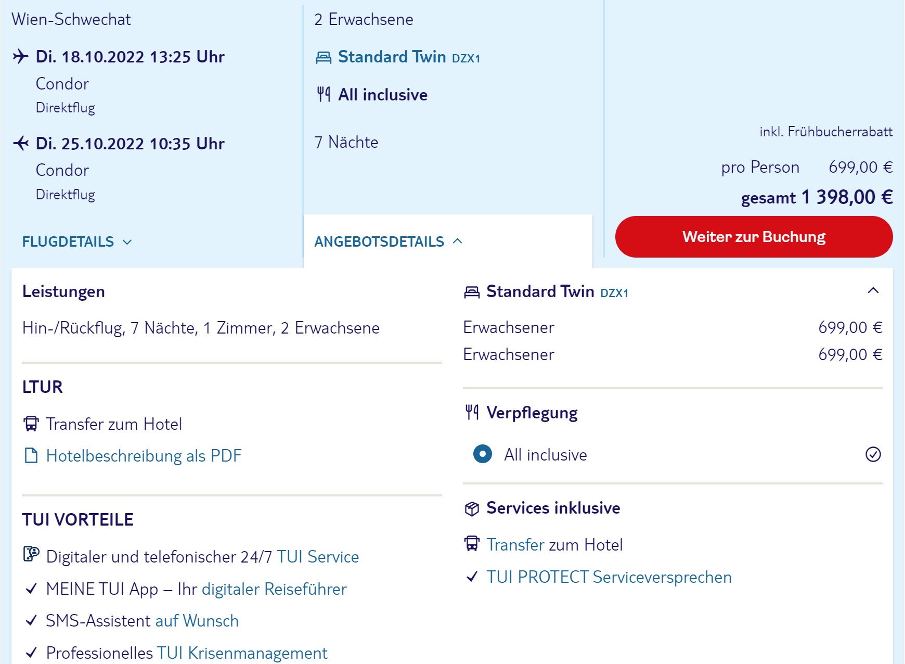
Task: Collapse the Standard Twin price breakdown chevron
Action: coord(873,290)
